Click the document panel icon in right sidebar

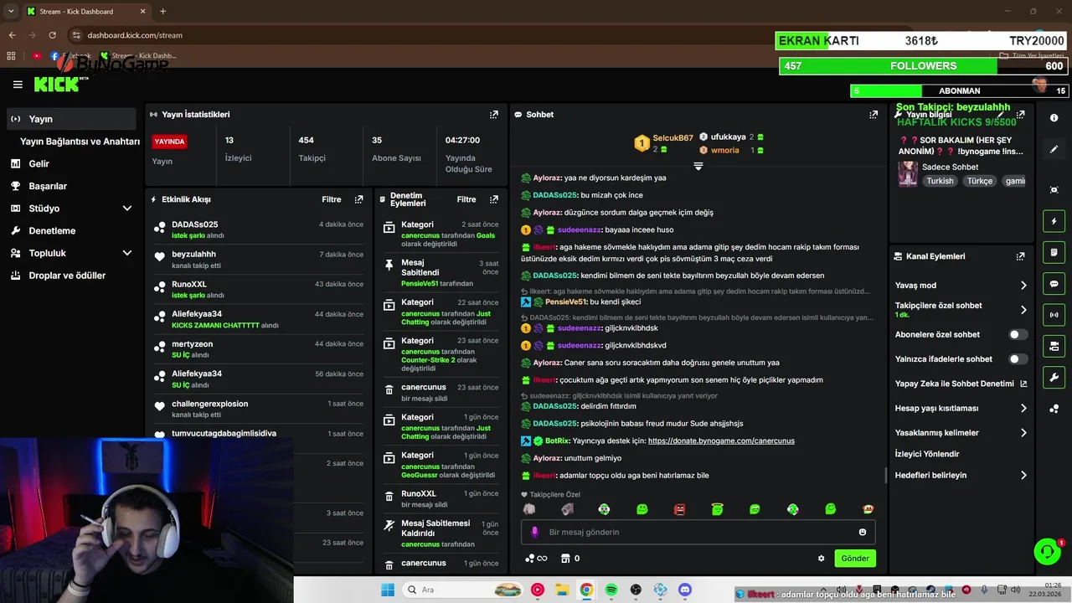pos(1054,252)
